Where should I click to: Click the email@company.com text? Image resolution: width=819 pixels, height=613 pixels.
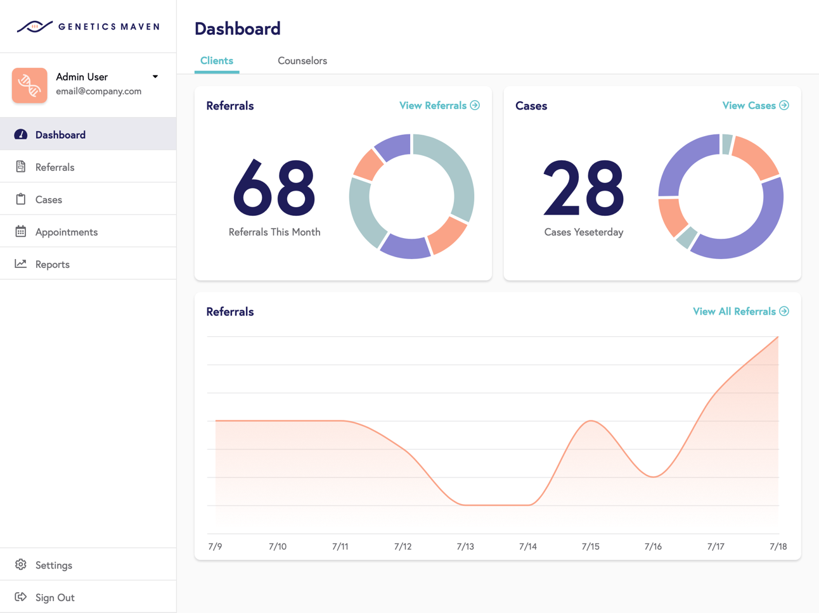tap(98, 91)
